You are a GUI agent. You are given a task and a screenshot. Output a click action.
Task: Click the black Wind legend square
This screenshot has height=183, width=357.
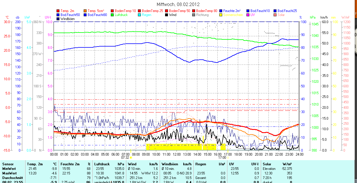[x=167, y=15]
